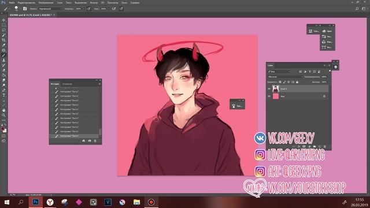Viewport: 370px width, 208px height.
Task: Toggle pressure for size button
Action: point(121,9)
